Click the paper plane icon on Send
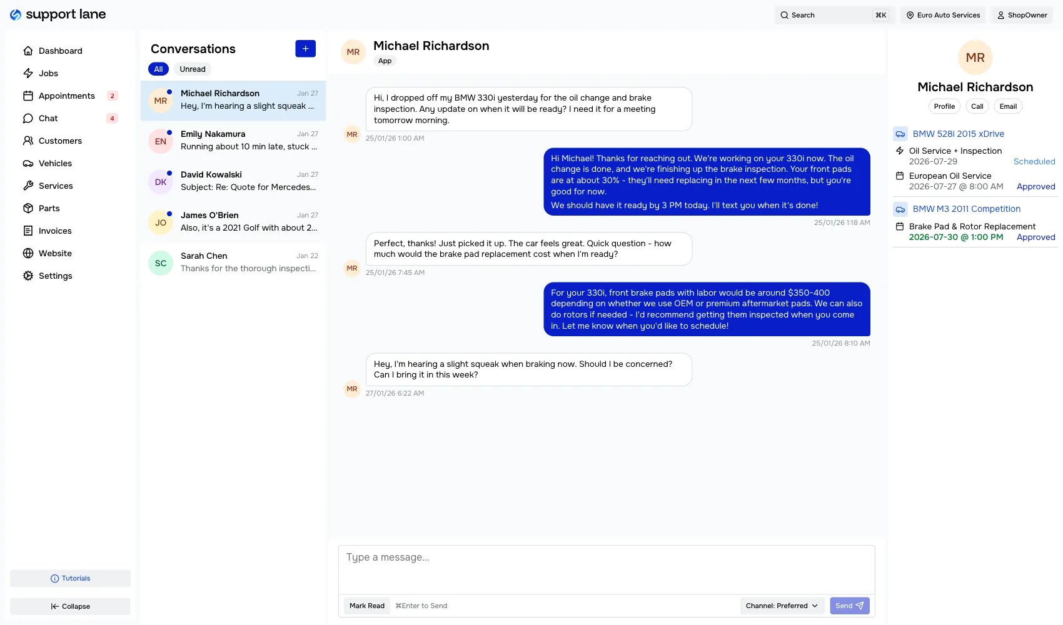The height and width of the screenshot is (625, 1063). (x=860, y=606)
